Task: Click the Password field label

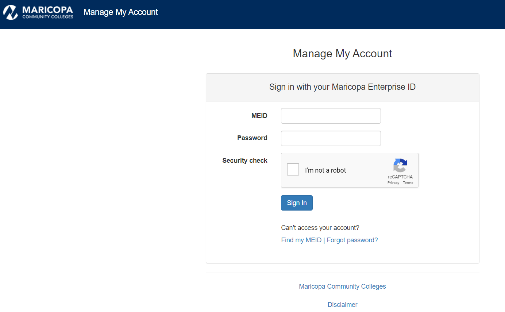Action: [252, 138]
